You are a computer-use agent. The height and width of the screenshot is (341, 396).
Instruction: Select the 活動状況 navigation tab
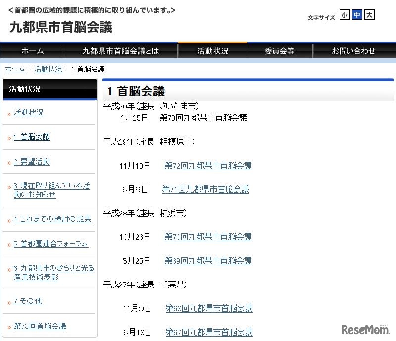[212, 51]
